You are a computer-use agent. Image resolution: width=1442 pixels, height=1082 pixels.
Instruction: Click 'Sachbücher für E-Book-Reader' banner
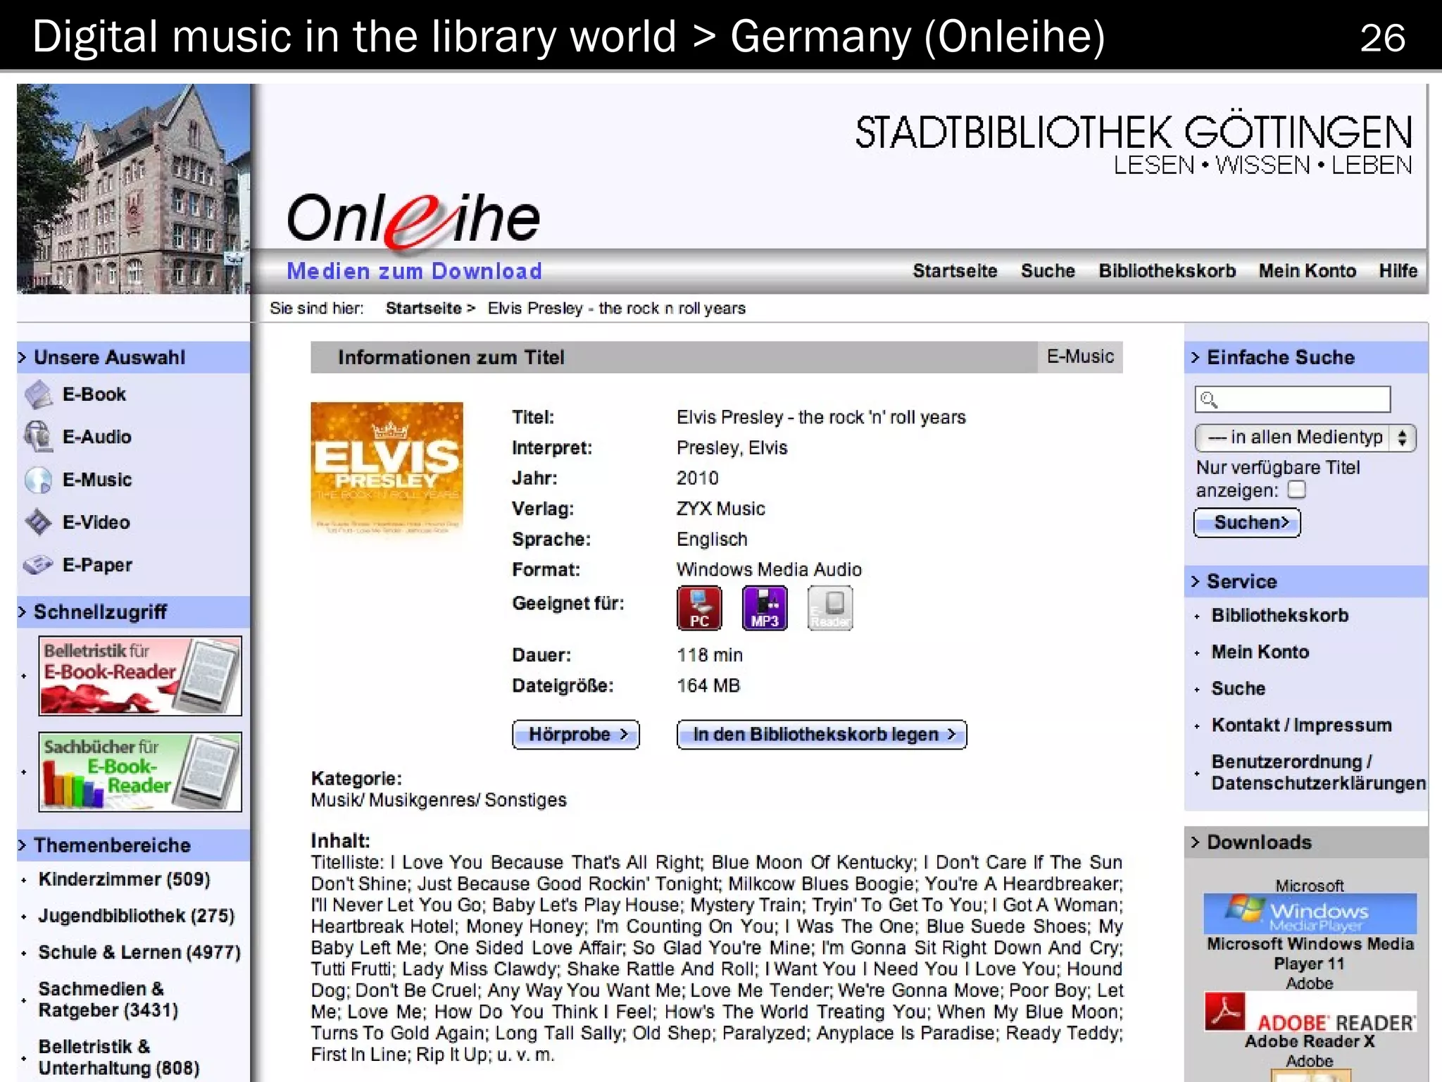pyautogui.click(x=140, y=772)
